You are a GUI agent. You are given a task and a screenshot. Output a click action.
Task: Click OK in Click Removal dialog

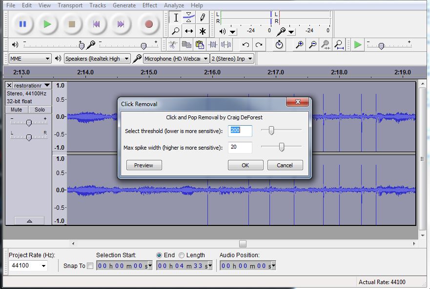[246, 165]
